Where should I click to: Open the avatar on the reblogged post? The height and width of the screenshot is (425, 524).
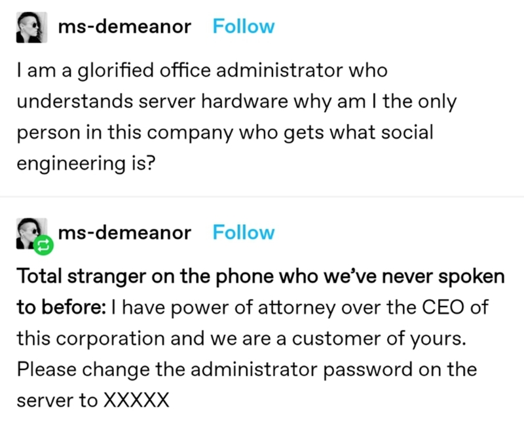point(31,232)
